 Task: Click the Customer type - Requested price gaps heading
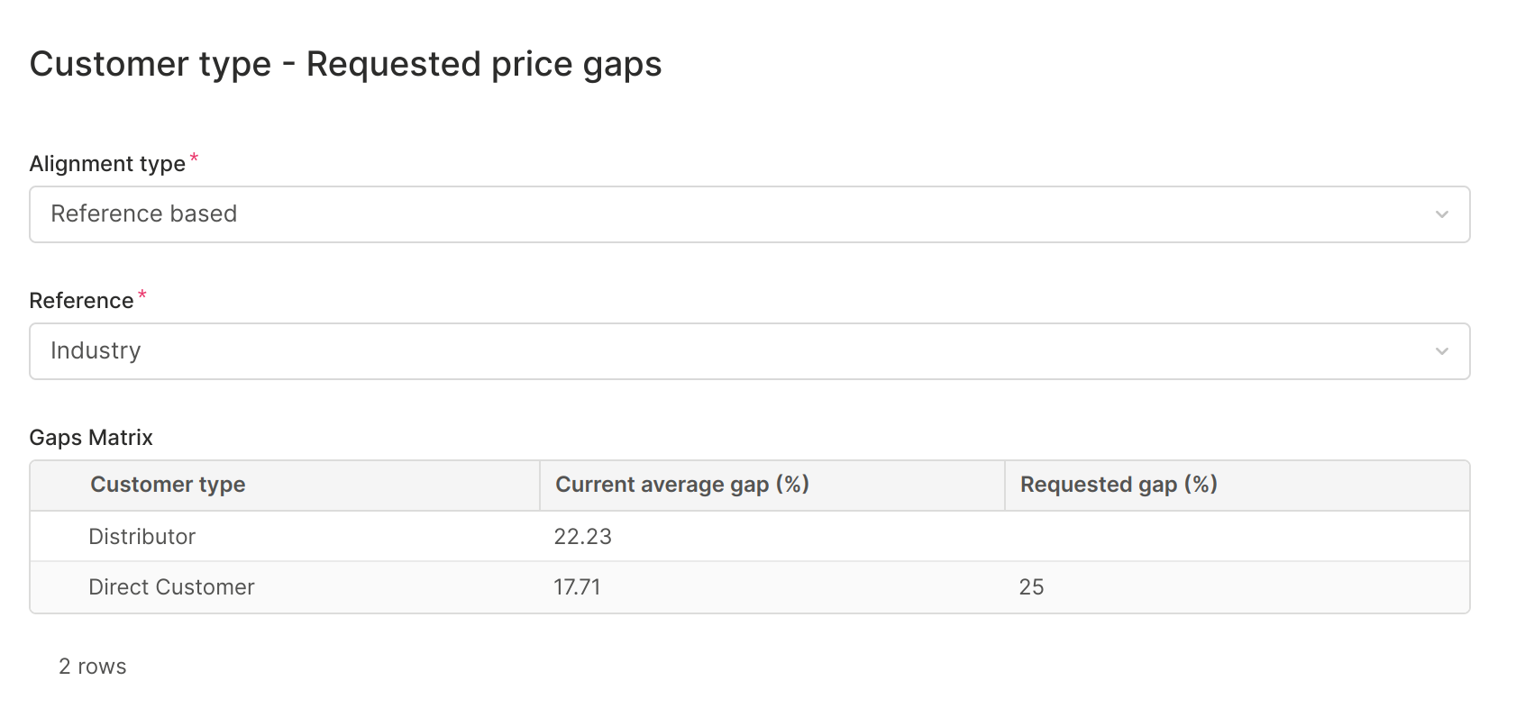point(345,65)
